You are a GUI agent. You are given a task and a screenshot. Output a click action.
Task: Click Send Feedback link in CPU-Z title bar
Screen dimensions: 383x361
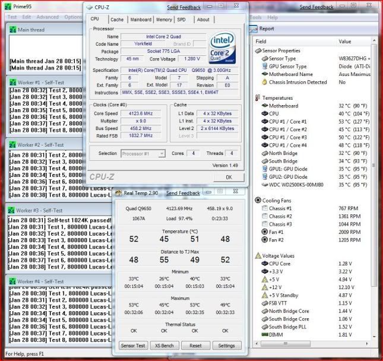tap(183, 7)
